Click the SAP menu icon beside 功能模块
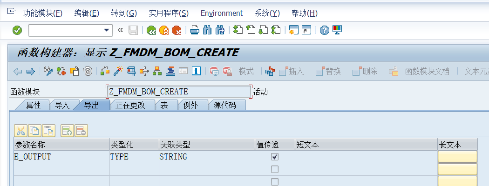 click(11, 12)
